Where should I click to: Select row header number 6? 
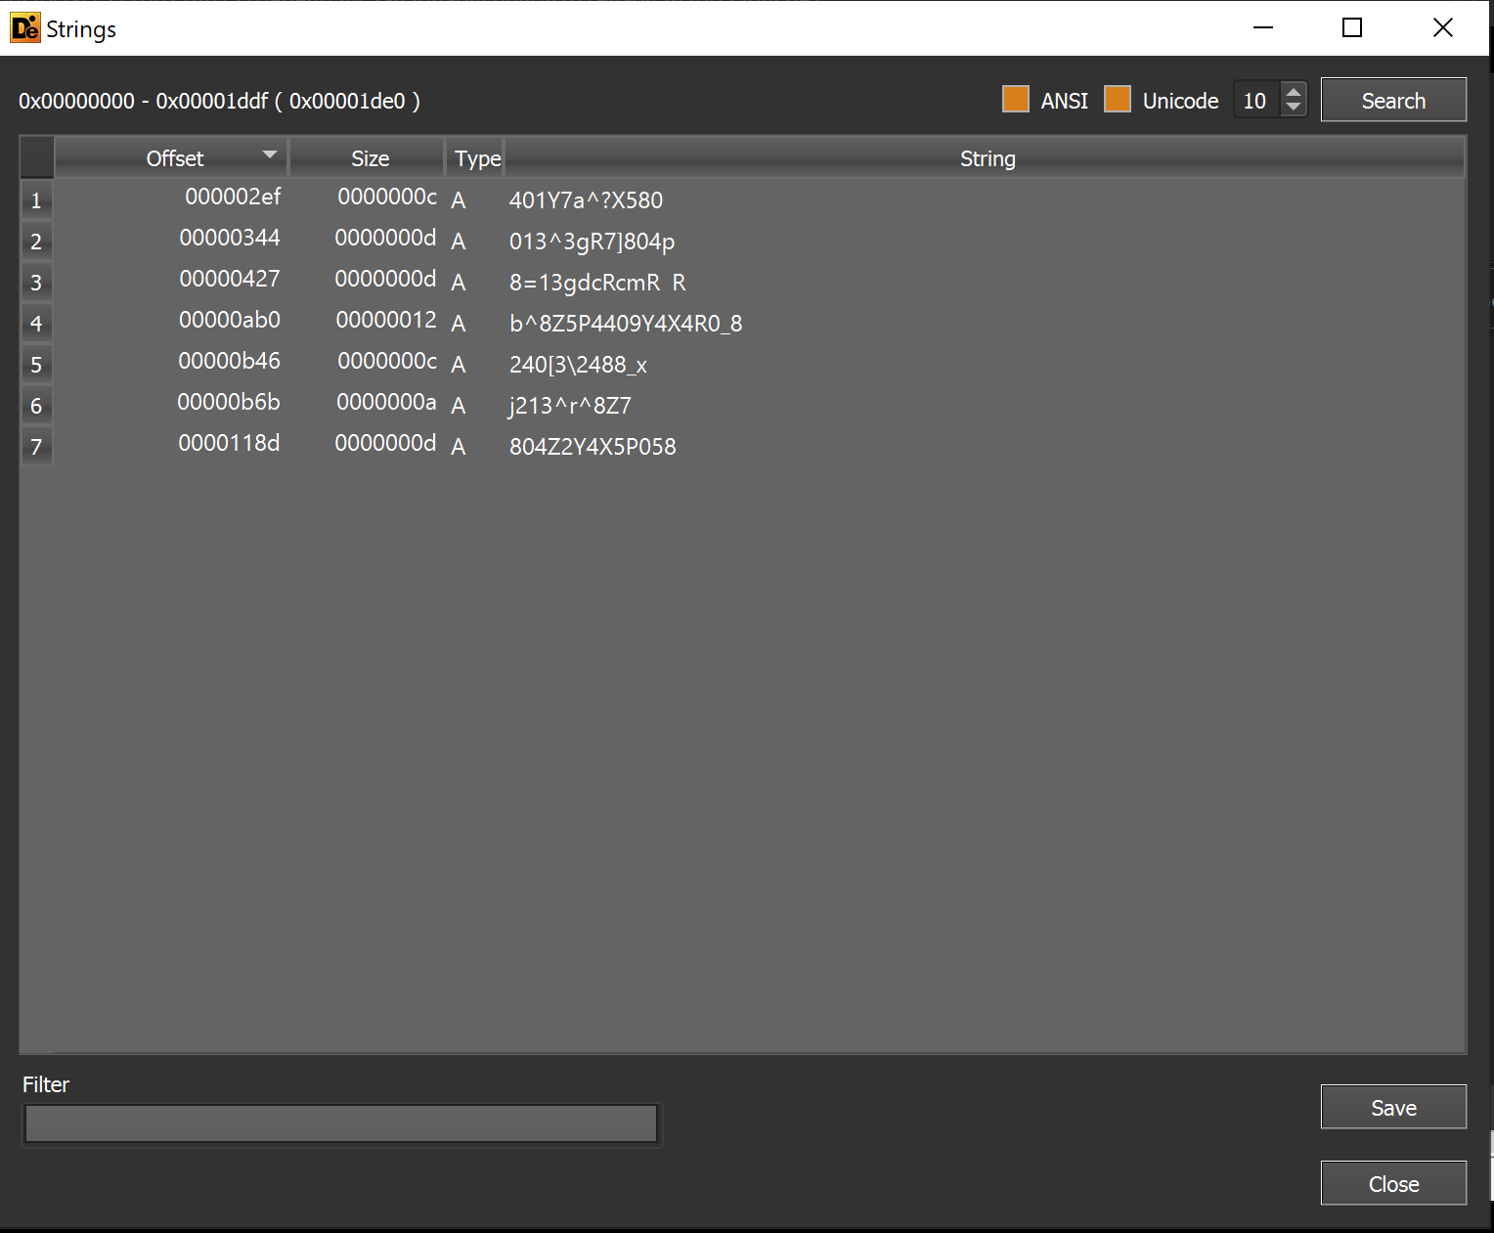[36, 406]
